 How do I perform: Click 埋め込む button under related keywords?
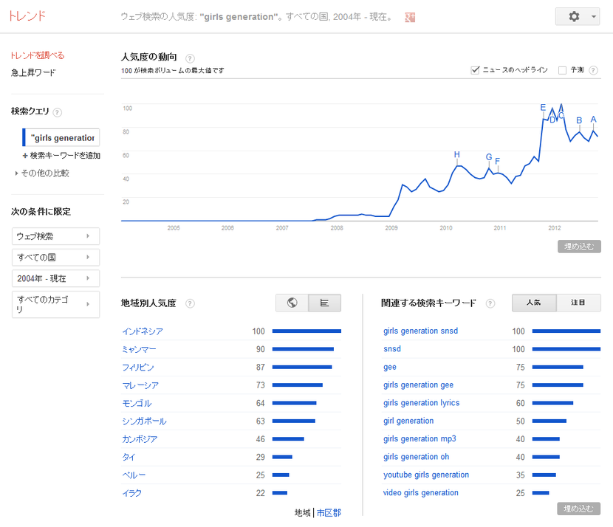tap(578, 509)
